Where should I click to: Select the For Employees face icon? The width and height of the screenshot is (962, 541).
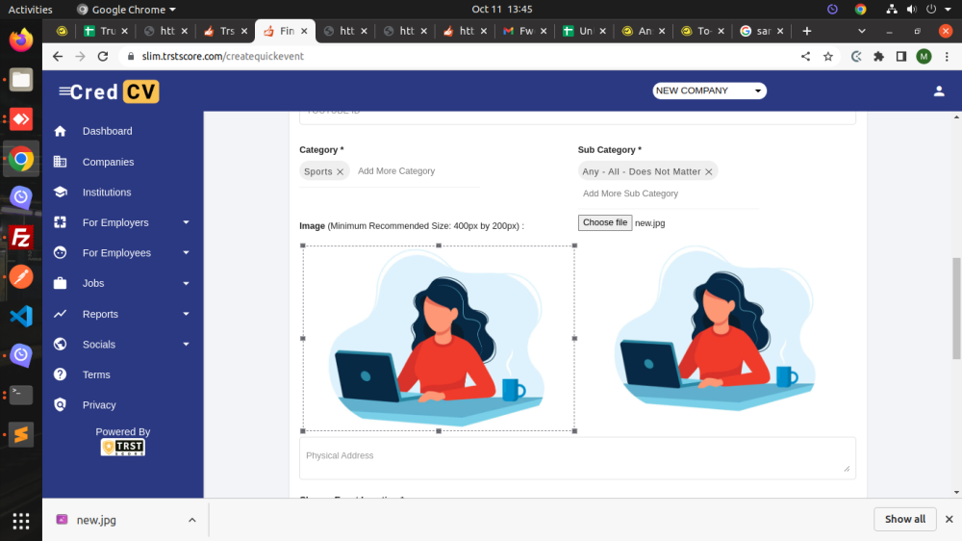[x=60, y=252]
